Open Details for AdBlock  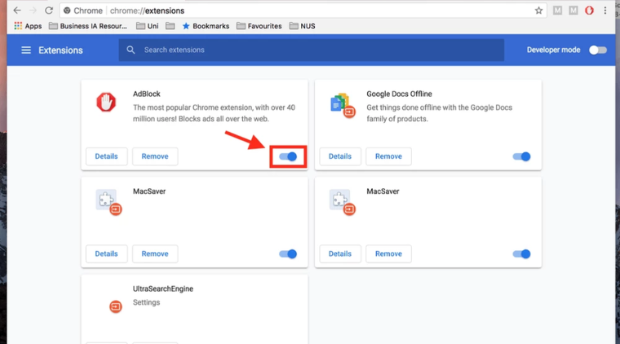click(x=106, y=157)
